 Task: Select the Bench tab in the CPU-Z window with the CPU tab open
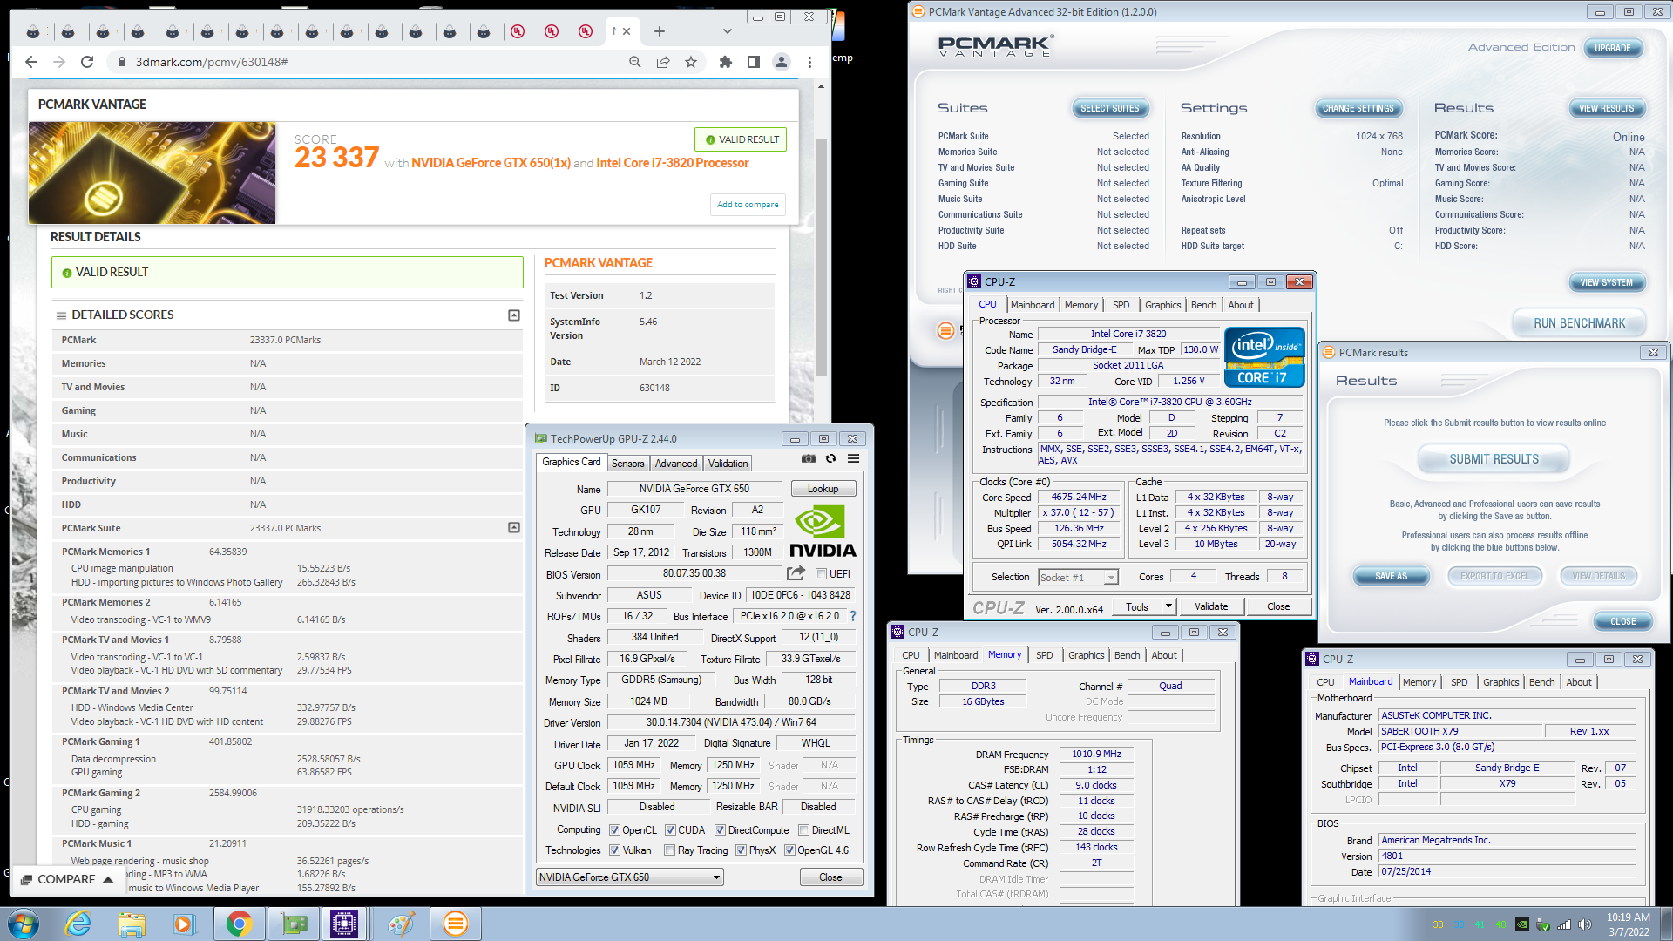point(1203,305)
